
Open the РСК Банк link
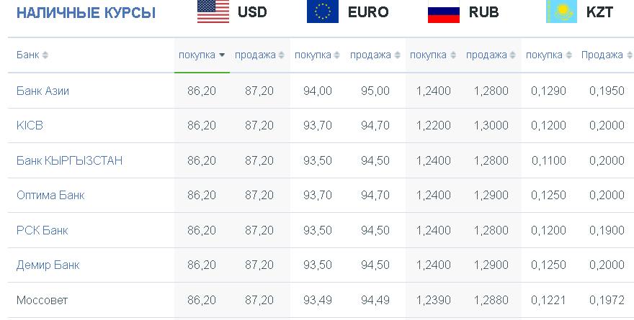(x=42, y=230)
